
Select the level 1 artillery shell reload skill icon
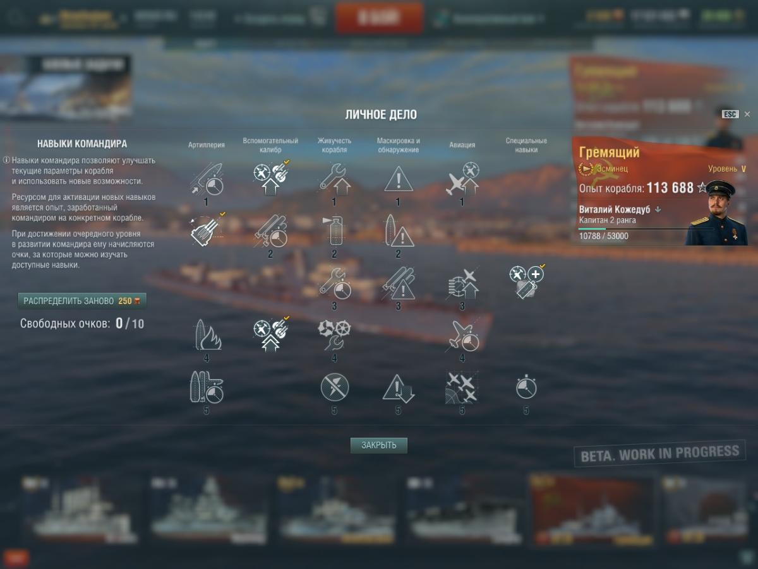click(207, 179)
